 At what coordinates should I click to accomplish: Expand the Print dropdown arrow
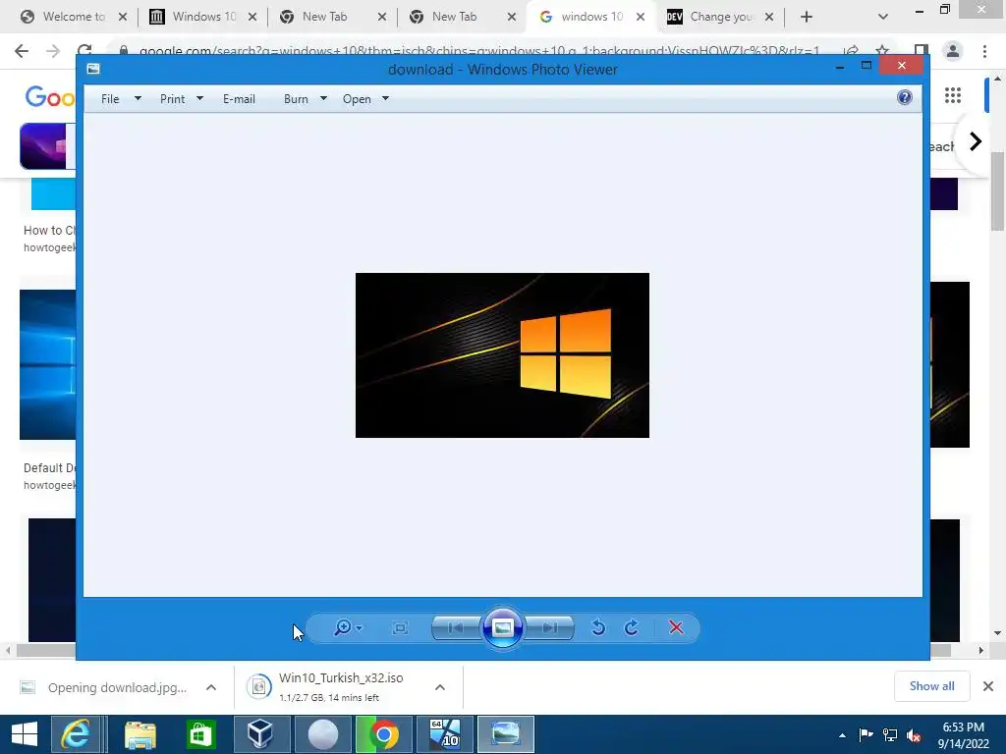[199, 99]
